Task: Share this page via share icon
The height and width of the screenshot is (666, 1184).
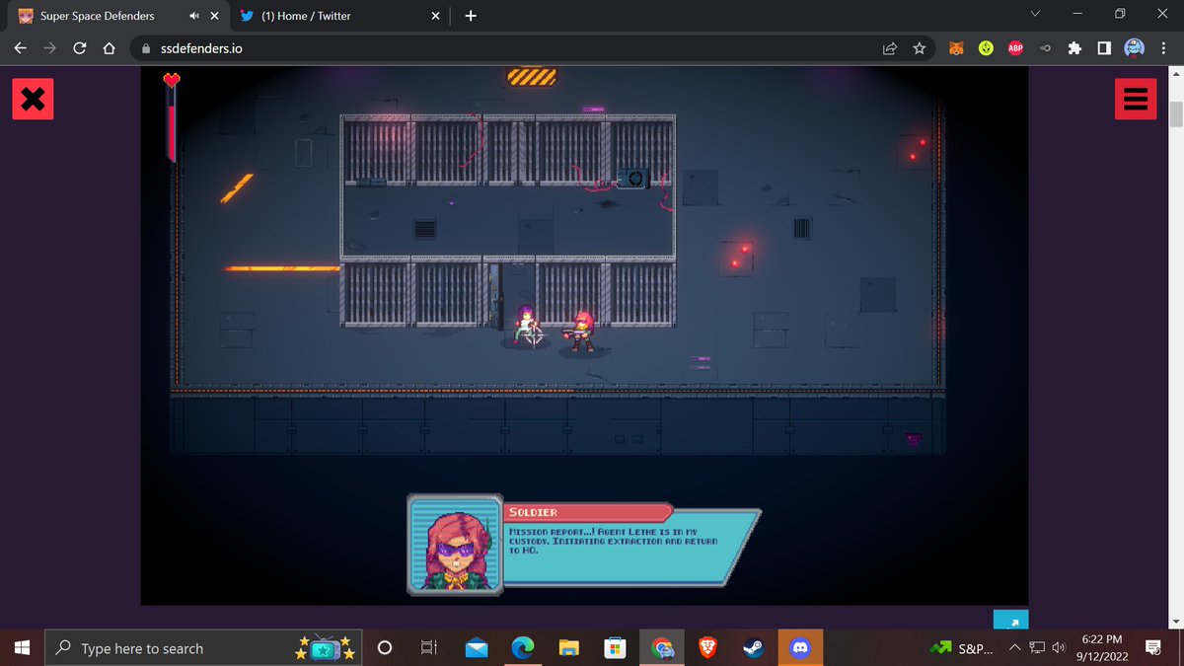Action: pyautogui.click(x=890, y=47)
